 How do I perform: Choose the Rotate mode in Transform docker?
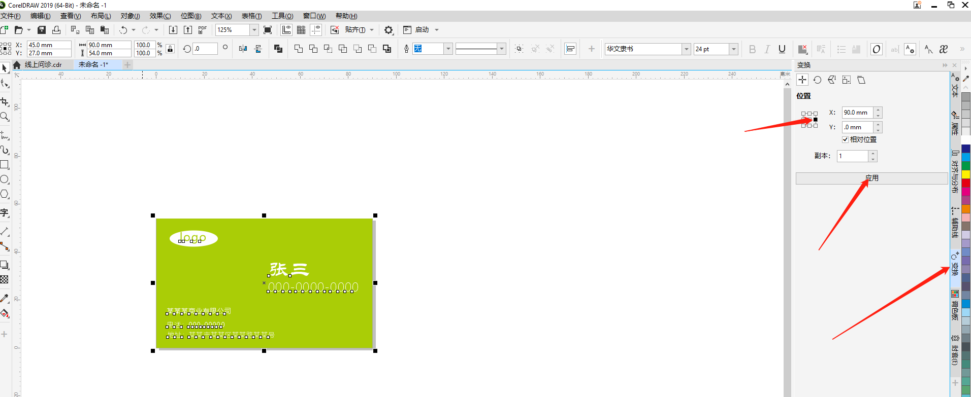tap(817, 80)
